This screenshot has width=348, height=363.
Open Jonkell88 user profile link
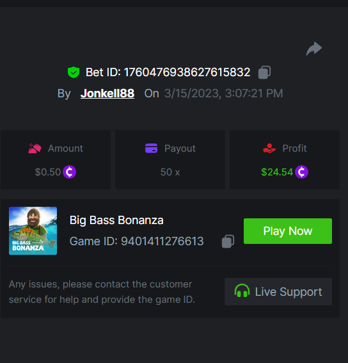[107, 93]
